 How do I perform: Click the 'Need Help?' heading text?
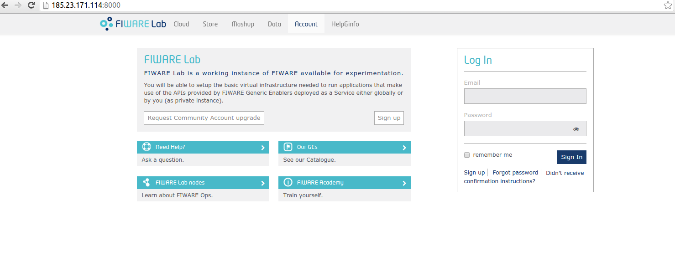170,147
